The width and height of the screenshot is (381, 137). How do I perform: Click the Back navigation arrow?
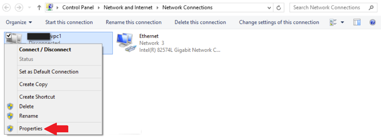pos(6,8)
